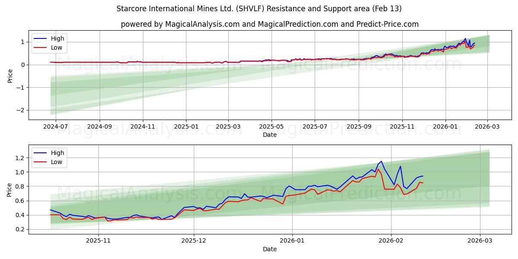Viewport: 518px width, 259px height.
Task: Click the price peak near 1.15 in bottom chart
Action: [x=381, y=161]
